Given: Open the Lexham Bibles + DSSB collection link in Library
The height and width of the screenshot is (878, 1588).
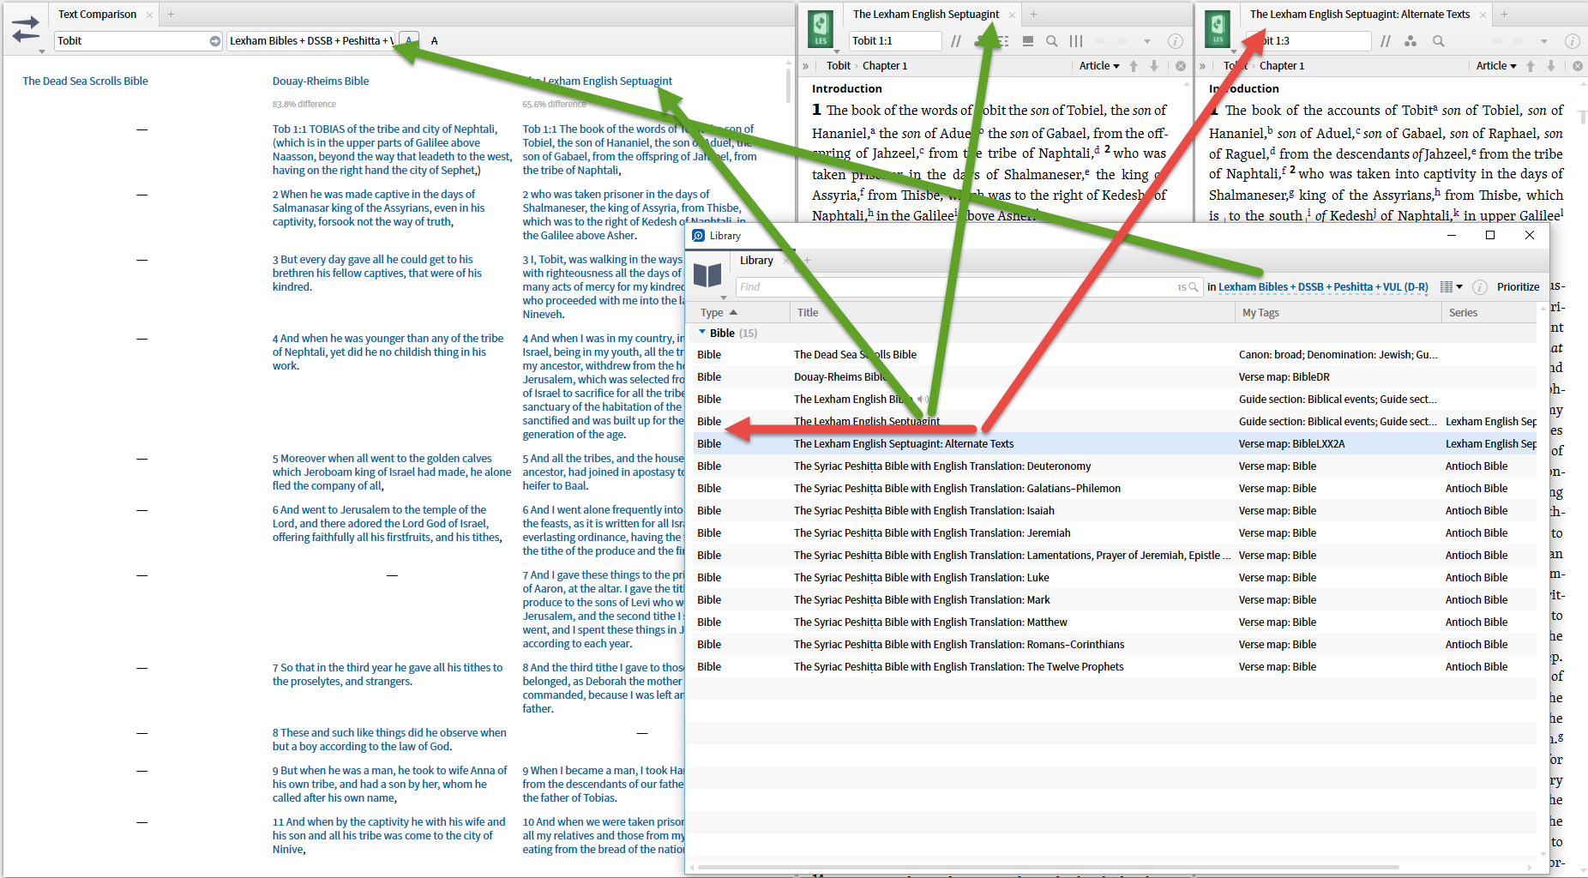Looking at the screenshot, I should tap(1323, 287).
